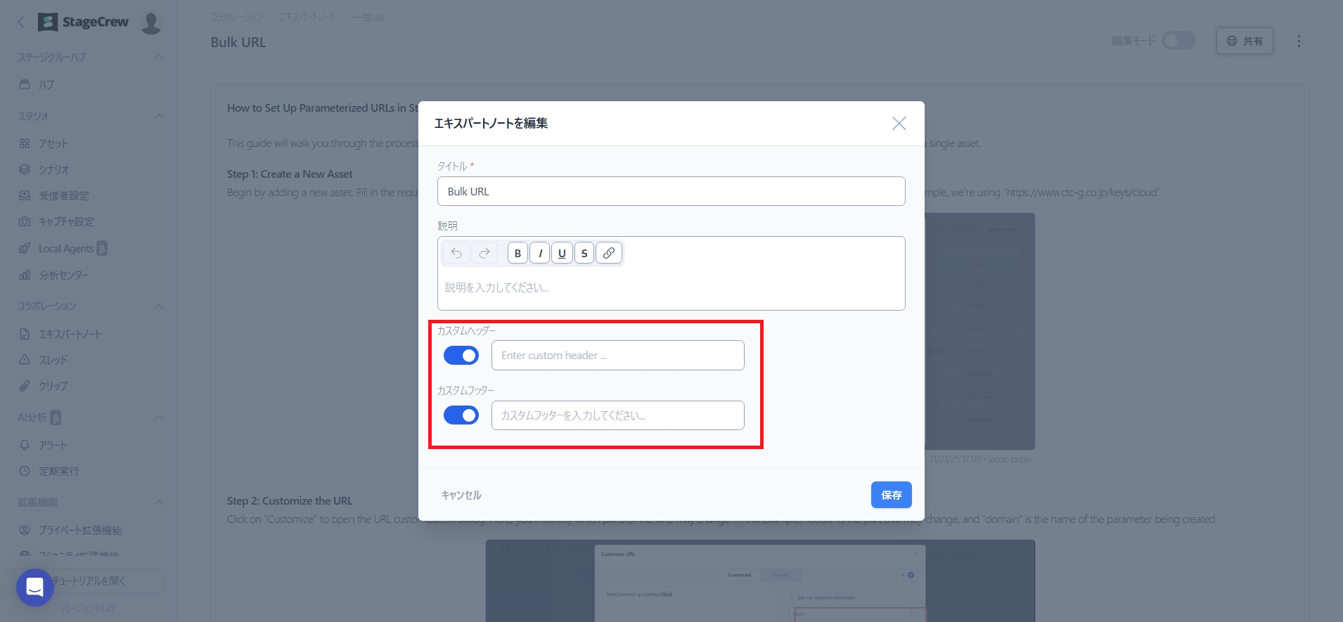The image size is (1343, 622).
Task: Collapse the スタジオ sidebar section
Action: pos(159,116)
